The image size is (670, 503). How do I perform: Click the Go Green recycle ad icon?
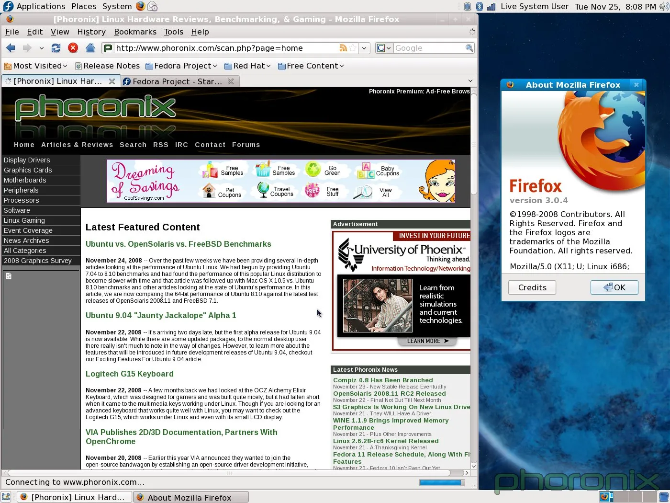pyautogui.click(x=313, y=169)
